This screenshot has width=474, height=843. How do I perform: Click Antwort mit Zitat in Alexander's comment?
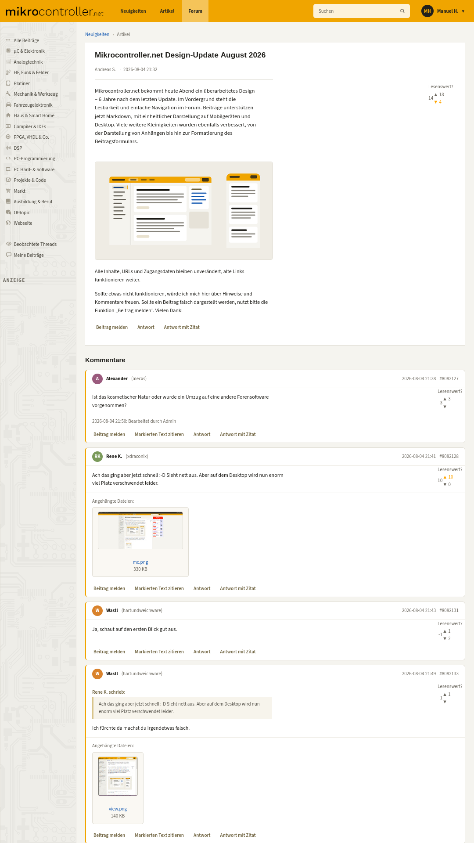(x=238, y=434)
